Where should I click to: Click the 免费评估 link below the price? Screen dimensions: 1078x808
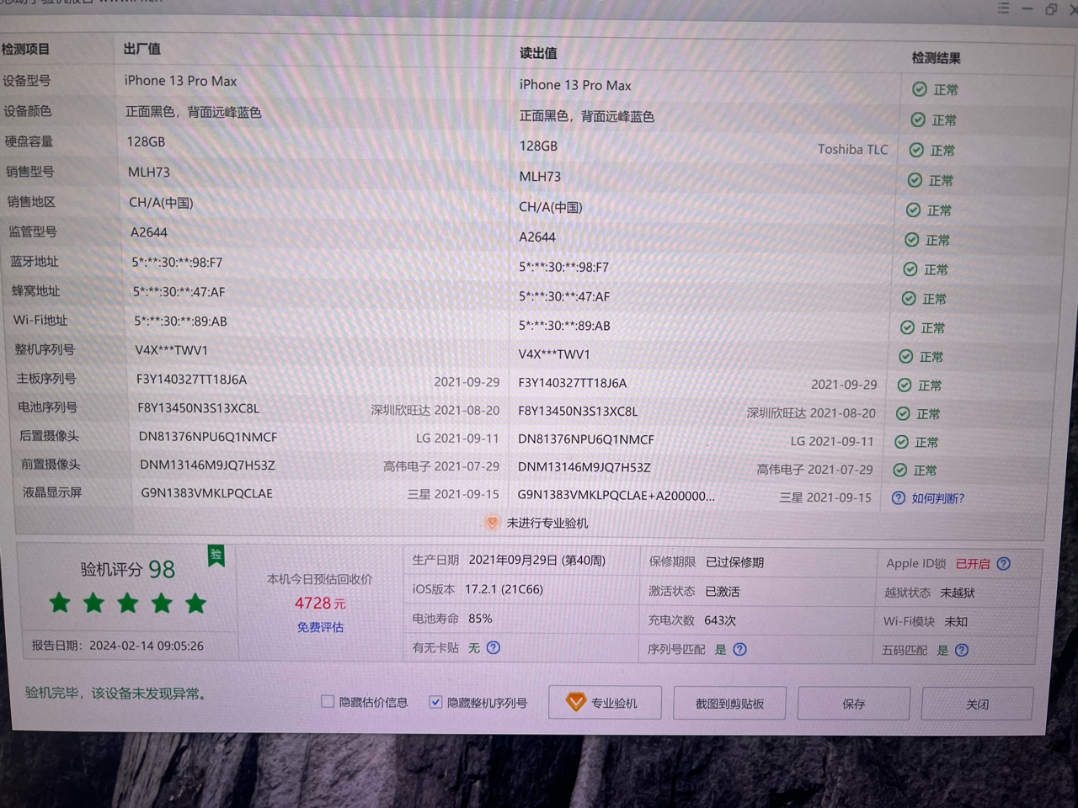pyautogui.click(x=320, y=626)
